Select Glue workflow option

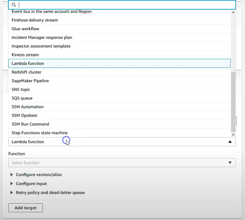tap(119, 29)
